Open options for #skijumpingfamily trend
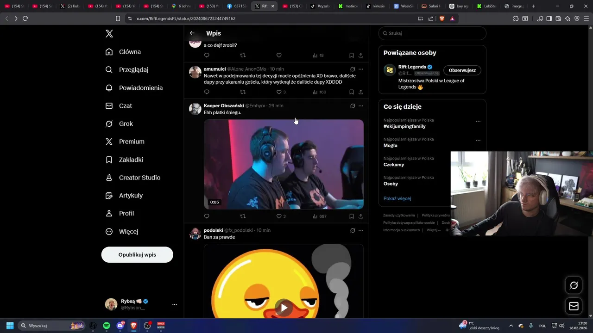Screen dimensions: 593x333 click(478, 121)
